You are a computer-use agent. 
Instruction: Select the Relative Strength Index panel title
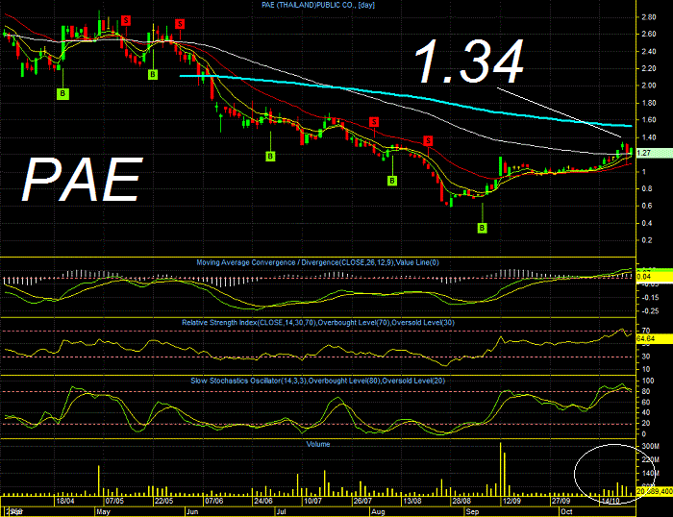[318, 322]
